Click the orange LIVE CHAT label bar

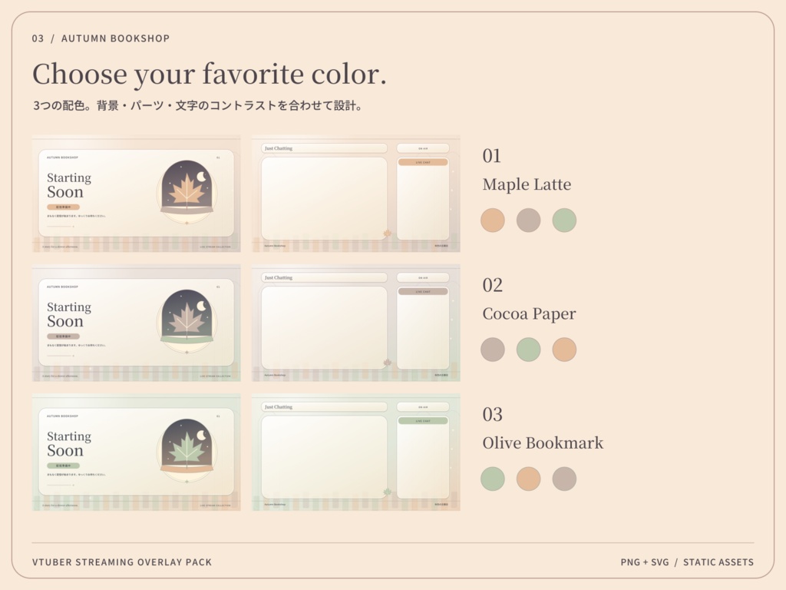point(423,162)
